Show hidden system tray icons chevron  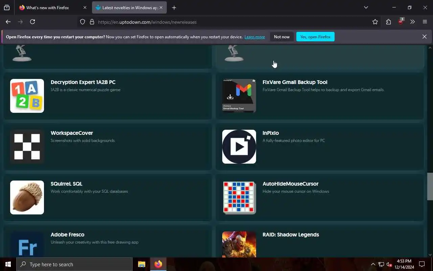(x=373, y=264)
